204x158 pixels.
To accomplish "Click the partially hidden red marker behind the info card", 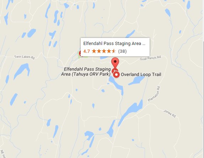I will click(x=80, y=53).
